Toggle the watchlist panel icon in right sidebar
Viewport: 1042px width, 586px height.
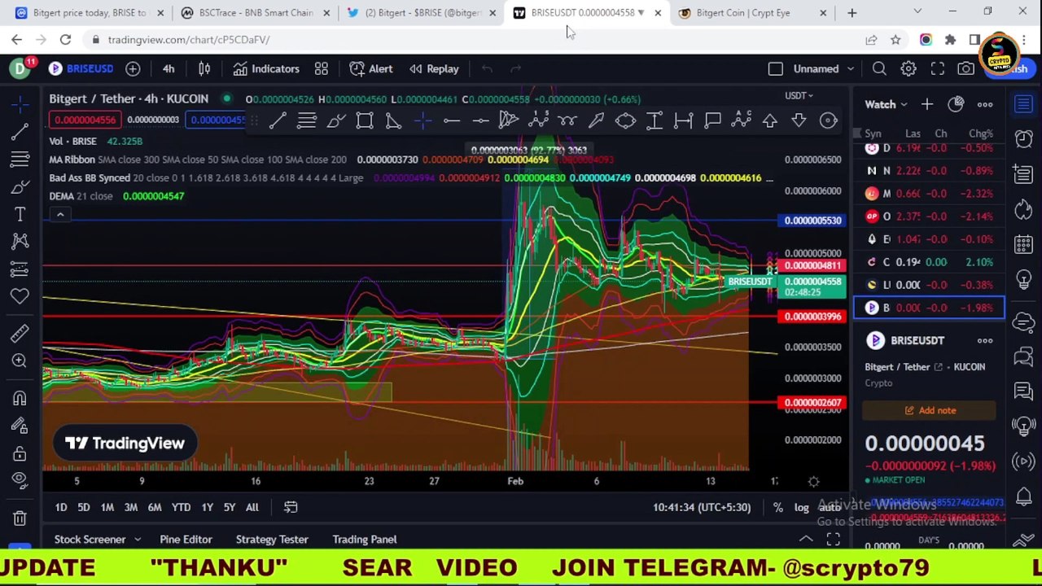pyautogui.click(x=1024, y=103)
